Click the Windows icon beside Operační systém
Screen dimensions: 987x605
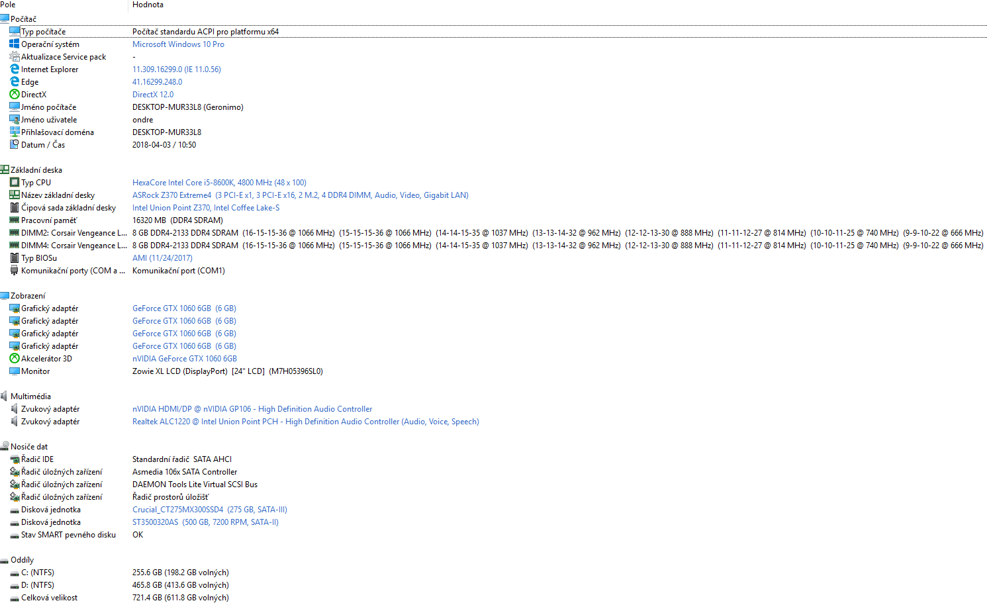(x=14, y=44)
